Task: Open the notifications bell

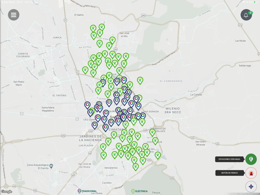Action: point(246,15)
